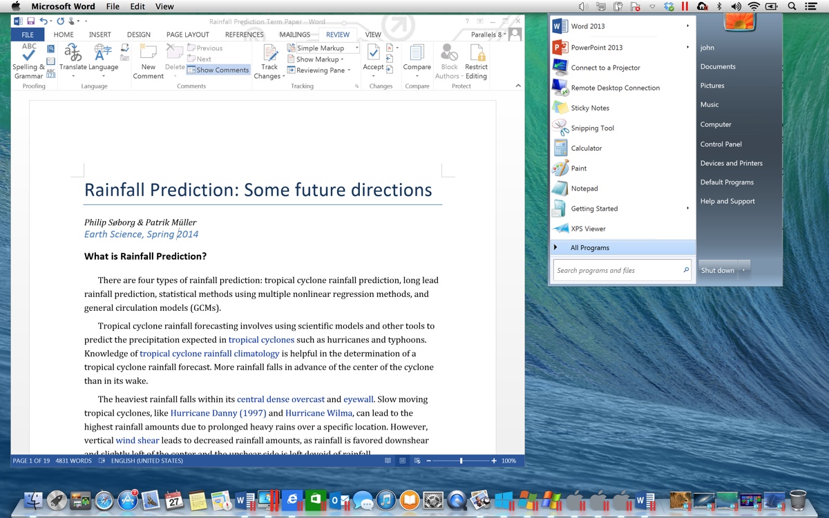The height and width of the screenshot is (518, 829).
Task: Open Control Panel from Start menu
Action: pyautogui.click(x=721, y=144)
